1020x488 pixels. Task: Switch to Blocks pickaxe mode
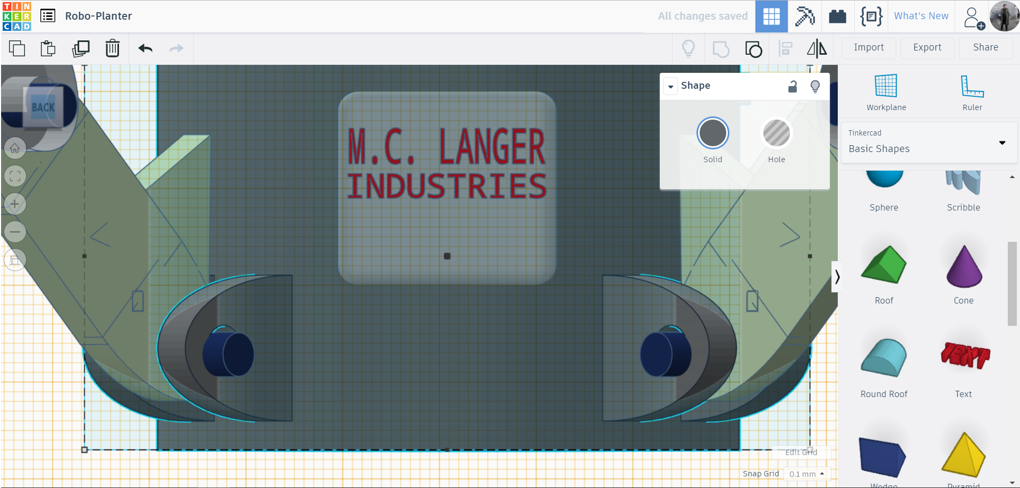coord(805,16)
